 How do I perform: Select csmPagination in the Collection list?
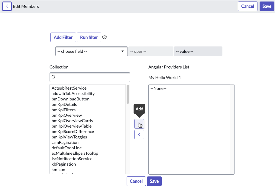pos(65,142)
